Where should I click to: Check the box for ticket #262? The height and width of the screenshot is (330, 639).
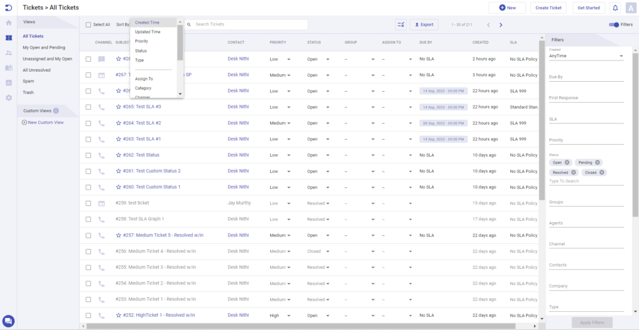(x=89, y=155)
